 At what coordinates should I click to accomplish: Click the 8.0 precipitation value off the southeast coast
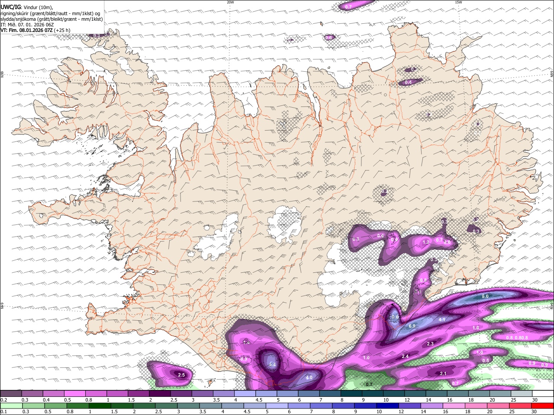coord(485,297)
